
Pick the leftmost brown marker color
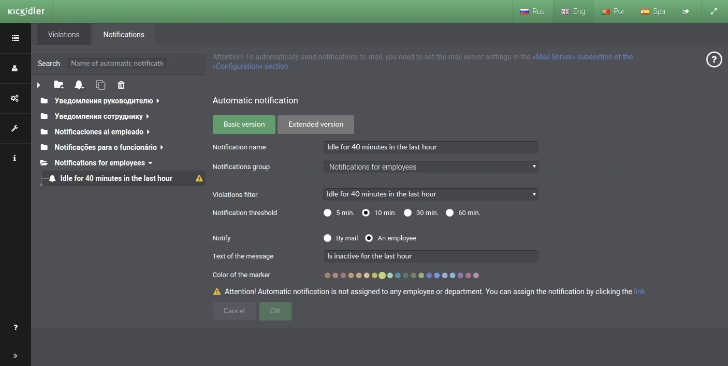coord(327,276)
